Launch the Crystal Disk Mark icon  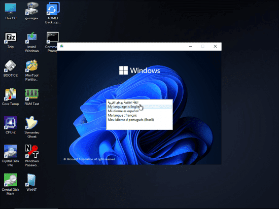[11, 184]
